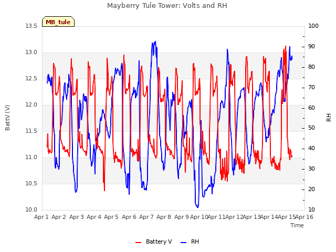This screenshot has height=252, width=336.
Task: Click the 'Apr 11' date label
Action: pyautogui.click(x=217, y=217)
